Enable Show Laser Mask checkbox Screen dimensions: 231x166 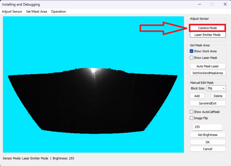[x=191, y=58]
